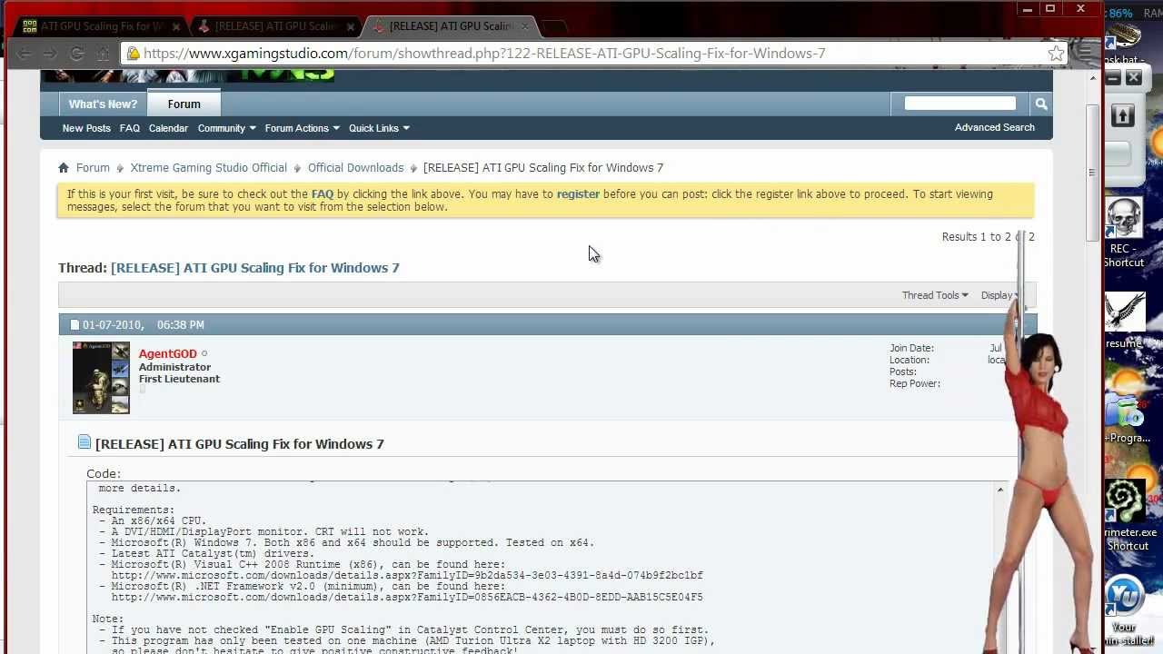
Task: Click the Forum breadcrumb link
Action: [93, 168]
